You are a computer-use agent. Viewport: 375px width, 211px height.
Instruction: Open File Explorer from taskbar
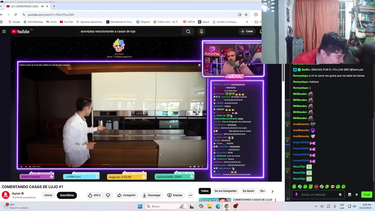209,206
